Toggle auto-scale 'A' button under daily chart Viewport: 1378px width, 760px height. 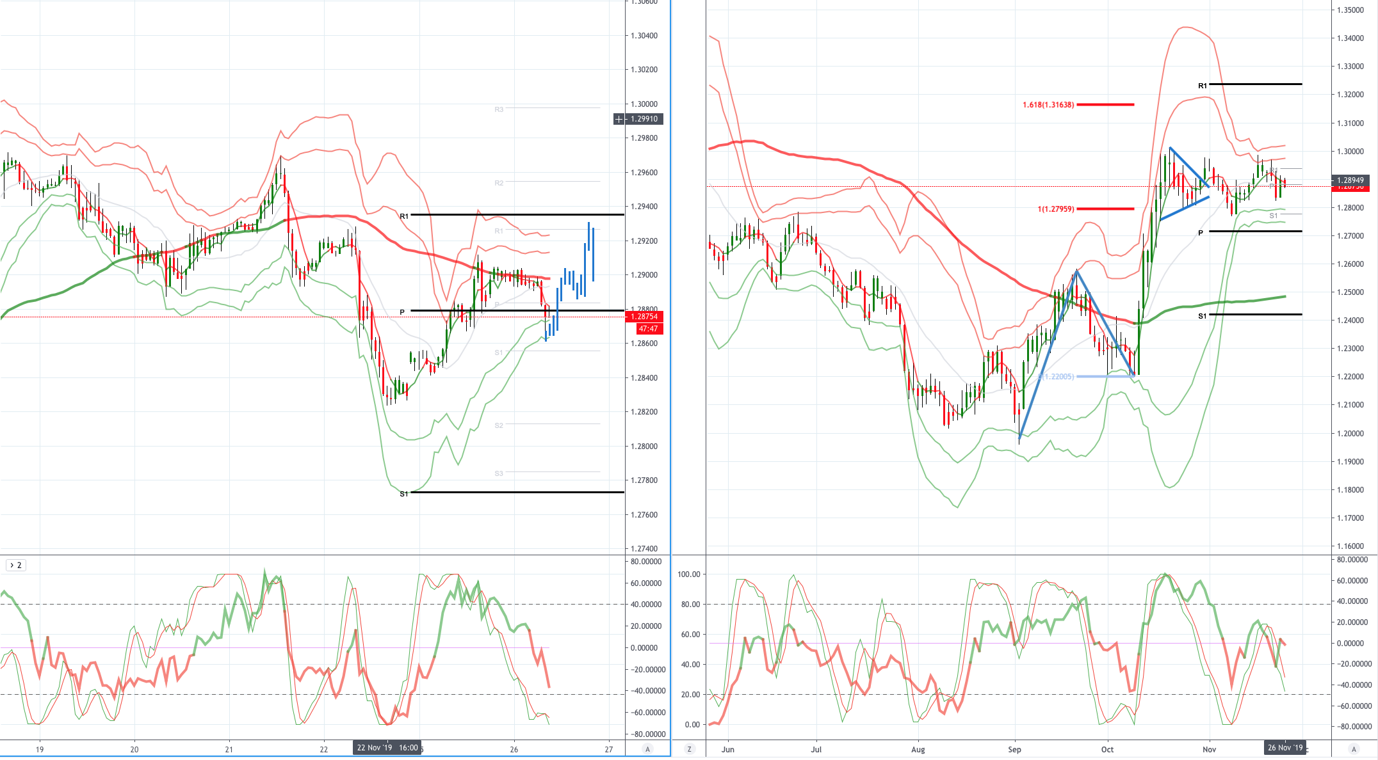click(x=1354, y=749)
